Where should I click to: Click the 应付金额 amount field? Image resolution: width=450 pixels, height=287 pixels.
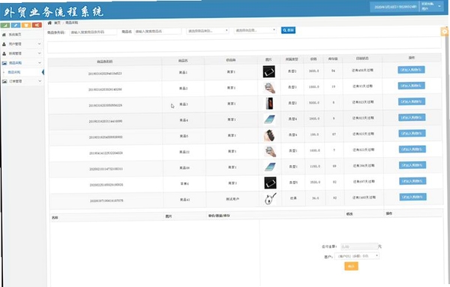tap(359, 246)
